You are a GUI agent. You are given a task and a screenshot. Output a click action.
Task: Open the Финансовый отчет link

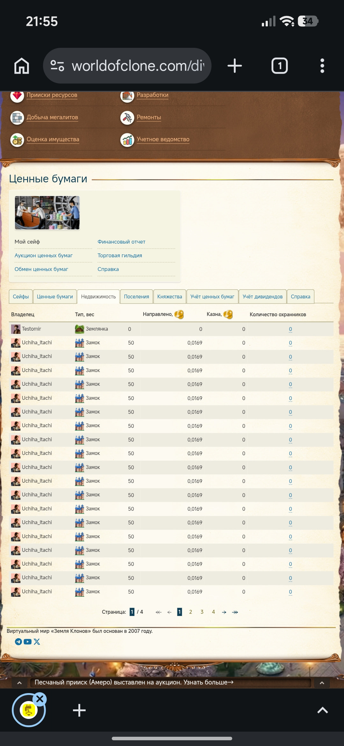(121, 242)
